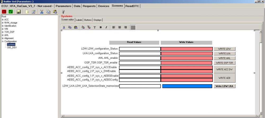Screen dimensions: 265x118
Task: Click the copy icon in main toolbar
Action: point(48,12)
